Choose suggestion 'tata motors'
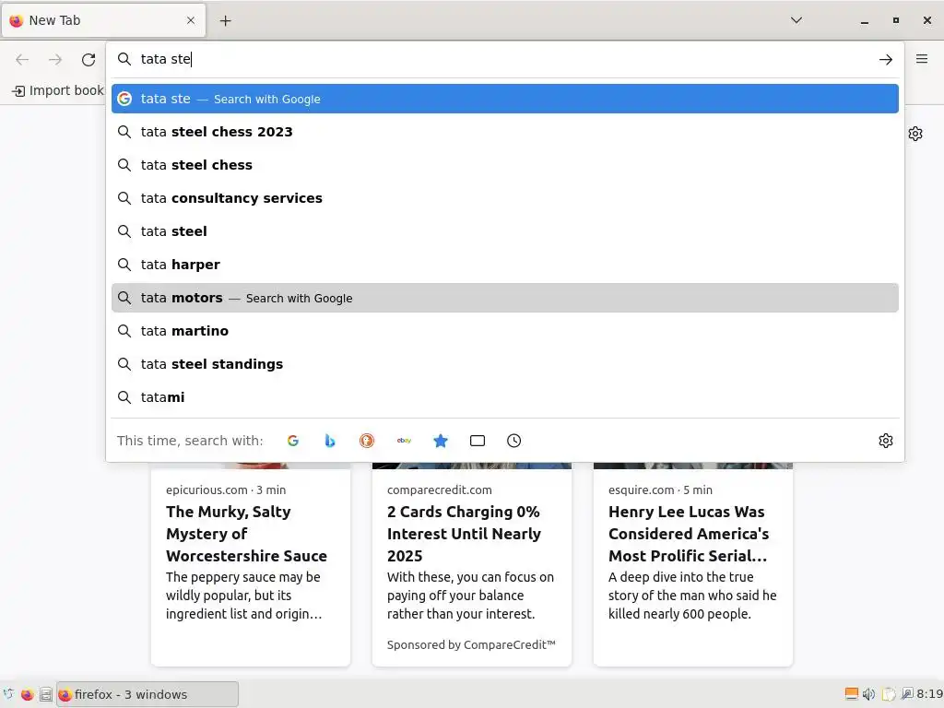Viewport: 944px width, 708px height. [504, 298]
